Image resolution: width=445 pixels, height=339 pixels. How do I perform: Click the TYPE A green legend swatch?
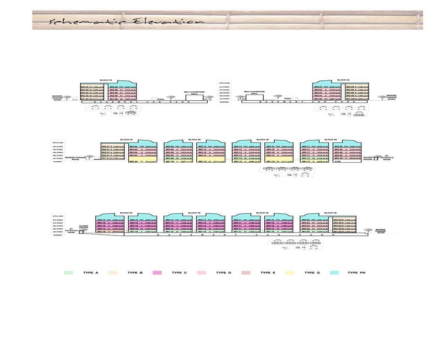tap(68, 273)
